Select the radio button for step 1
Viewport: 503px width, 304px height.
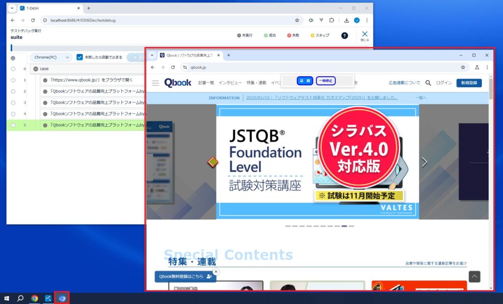point(13,80)
